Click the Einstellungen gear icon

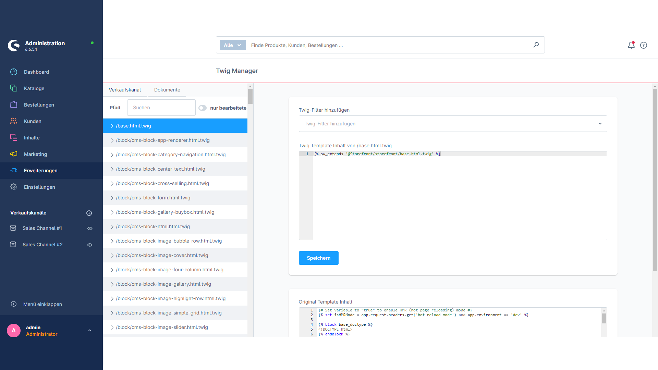(x=14, y=187)
